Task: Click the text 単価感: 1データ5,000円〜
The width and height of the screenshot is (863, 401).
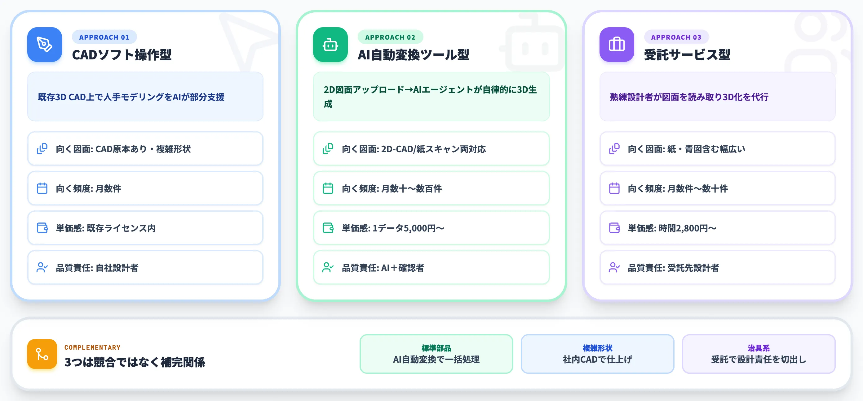Action: click(393, 228)
